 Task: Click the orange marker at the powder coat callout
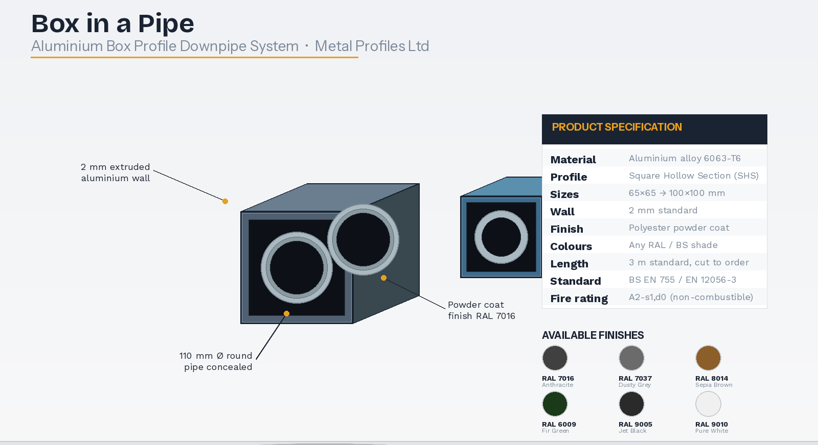(383, 278)
